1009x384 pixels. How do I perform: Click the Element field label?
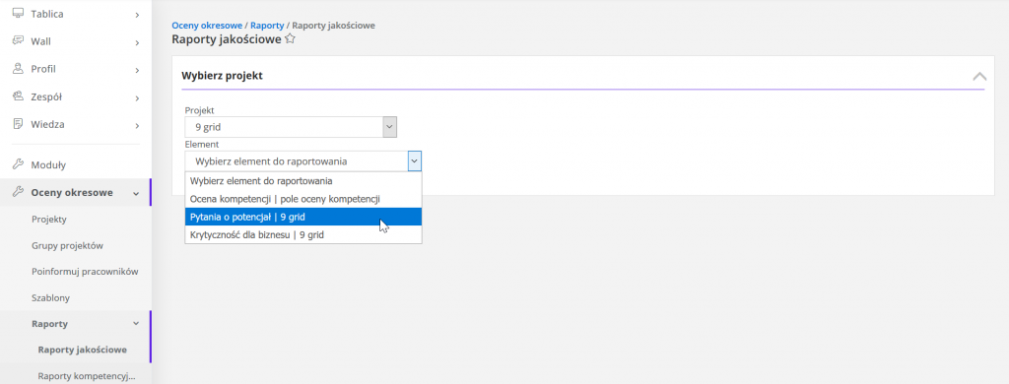click(201, 145)
